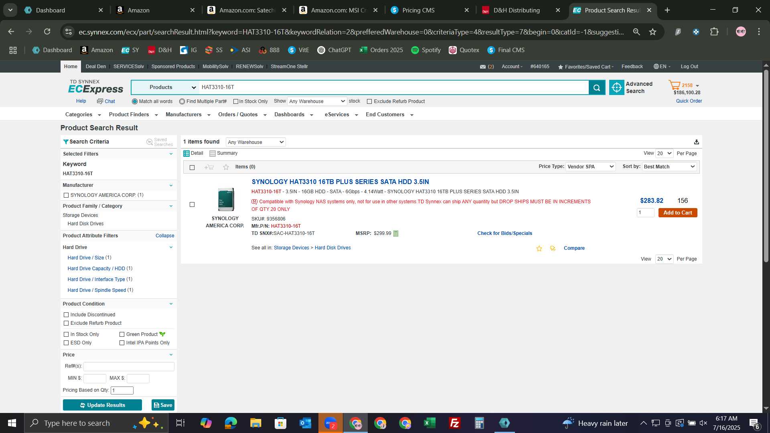The image size is (770, 433).
Task: Click the add-selected-to-cart icon in items header
Action: click(209, 167)
